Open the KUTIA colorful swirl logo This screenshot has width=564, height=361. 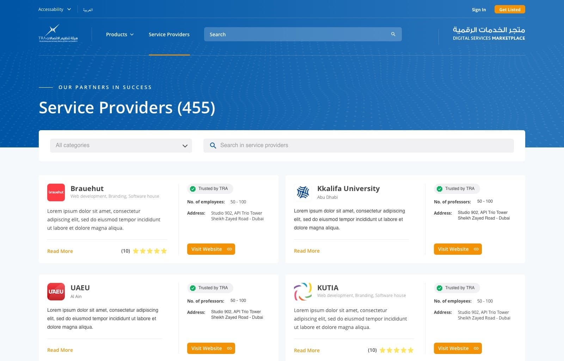[303, 292]
